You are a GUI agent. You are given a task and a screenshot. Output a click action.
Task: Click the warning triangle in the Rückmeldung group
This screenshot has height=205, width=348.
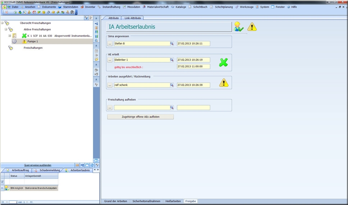(x=224, y=83)
